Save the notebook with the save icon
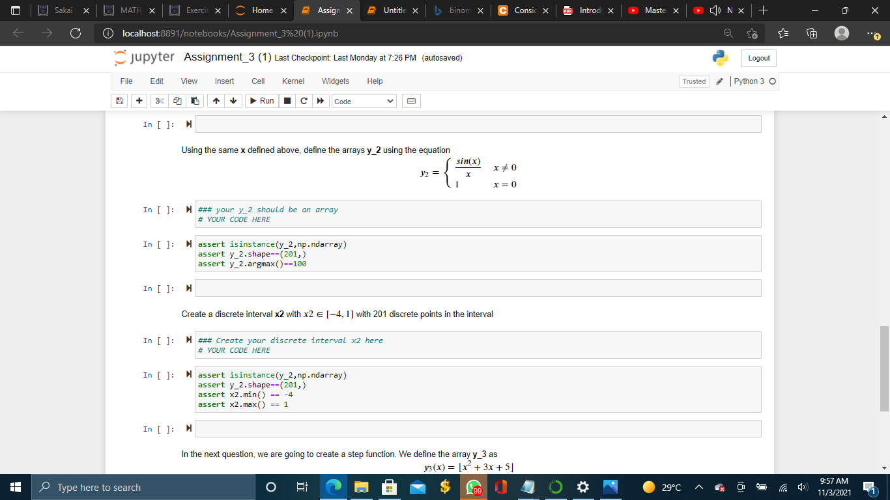The height and width of the screenshot is (500, 890). point(119,101)
